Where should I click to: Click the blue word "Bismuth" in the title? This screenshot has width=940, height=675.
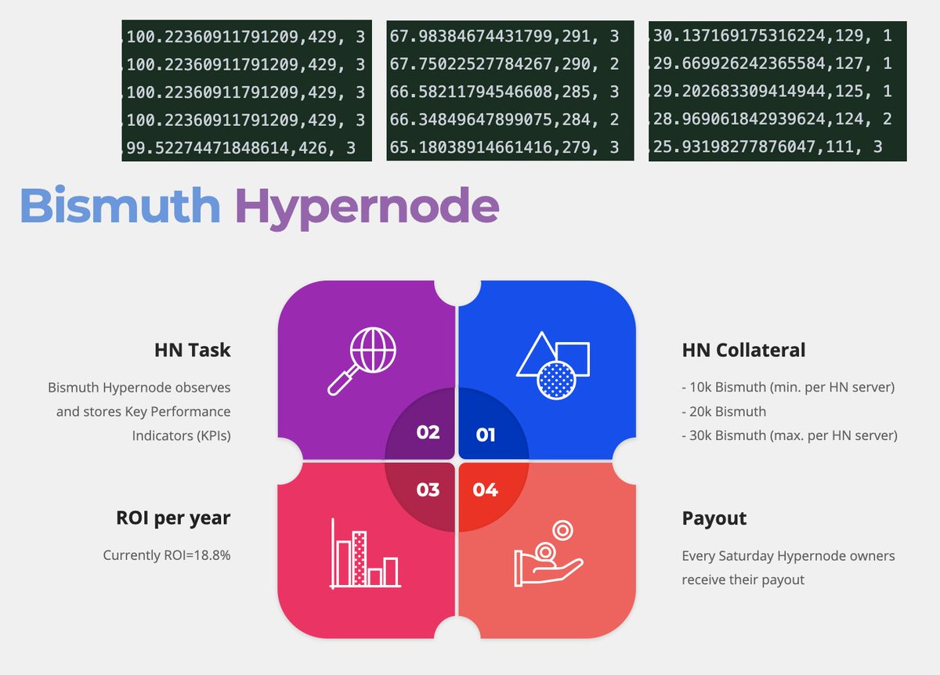pyautogui.click(x=120, y=206)
